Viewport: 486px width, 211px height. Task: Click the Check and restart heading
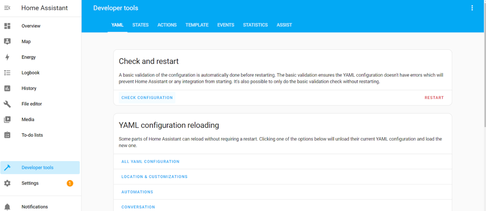149,61
